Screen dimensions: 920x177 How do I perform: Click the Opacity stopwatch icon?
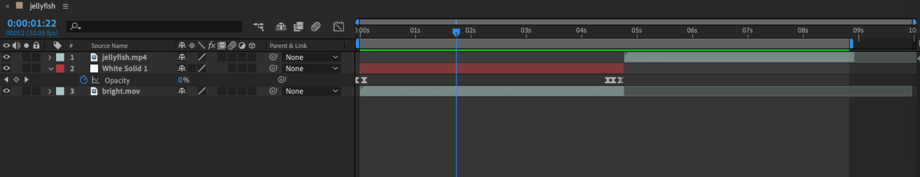(83, 80)
